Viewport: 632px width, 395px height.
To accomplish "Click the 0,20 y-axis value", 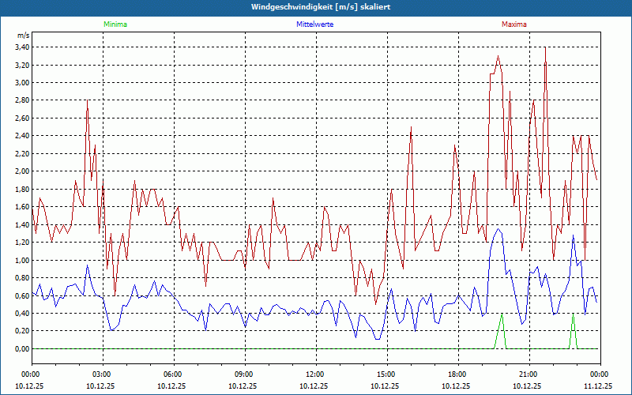I will pyautogui.click(x=22, y=331).
